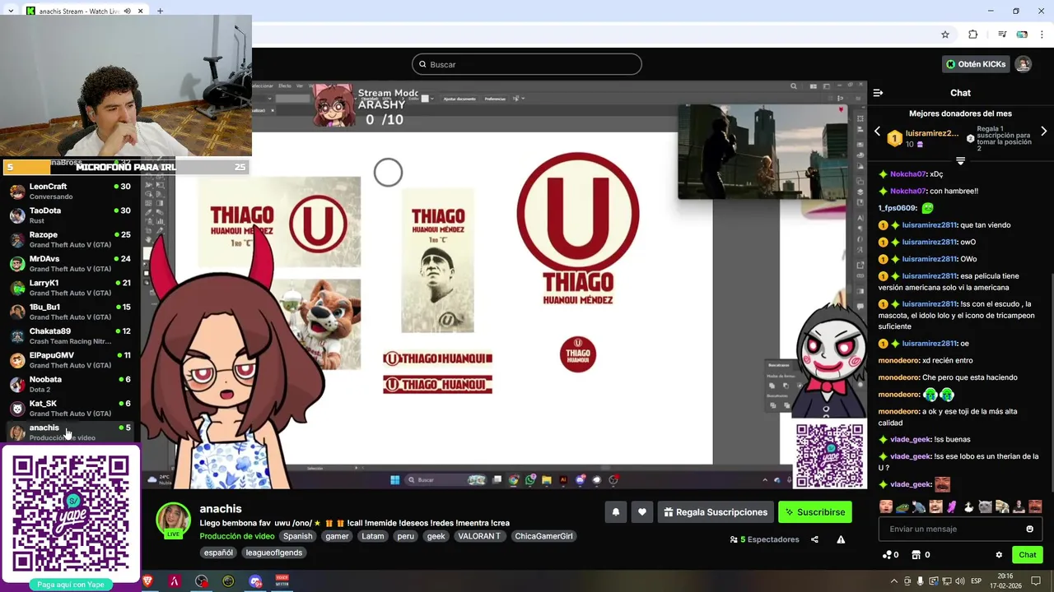Open the user profile avatar in header

[1023, 64]
